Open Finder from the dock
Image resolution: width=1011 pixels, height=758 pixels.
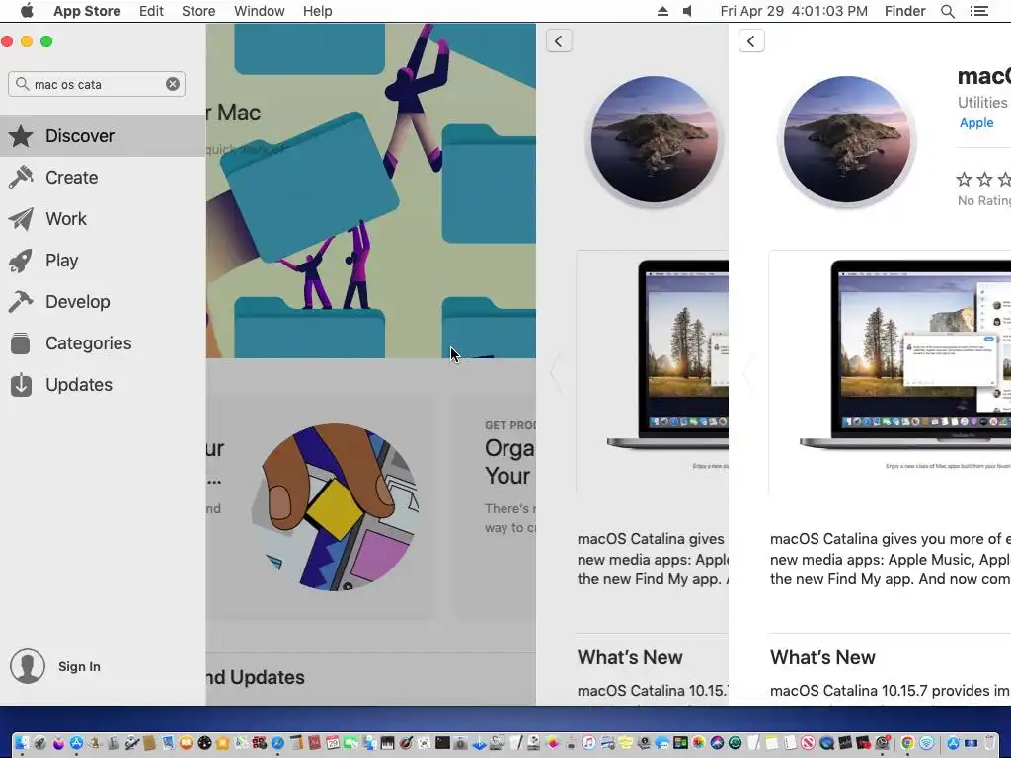(x=22, y=743)
